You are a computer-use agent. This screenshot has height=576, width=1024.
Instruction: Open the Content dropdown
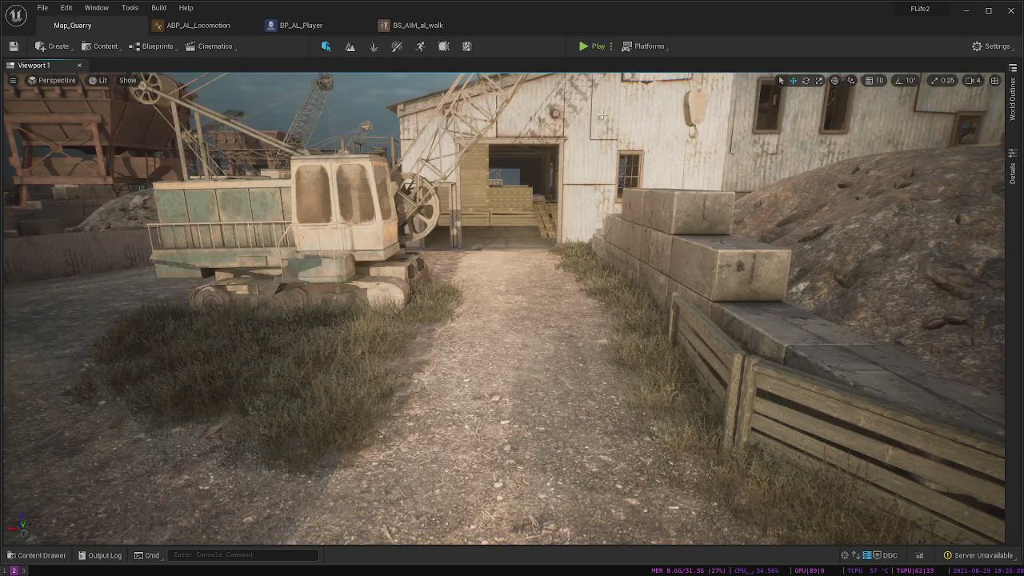click(x=99, y=46)
